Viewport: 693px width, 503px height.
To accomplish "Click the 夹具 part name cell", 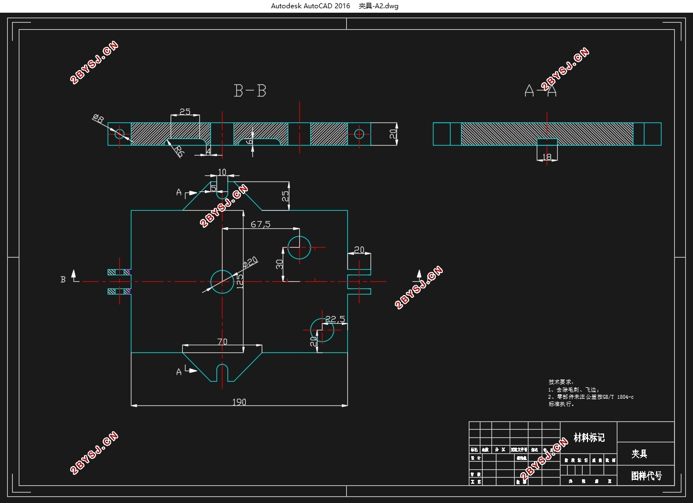I will pyautogui.click(x=646, y=454).
